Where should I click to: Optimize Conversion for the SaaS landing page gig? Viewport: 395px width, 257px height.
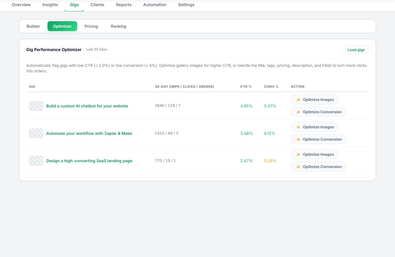coord(318,167)
